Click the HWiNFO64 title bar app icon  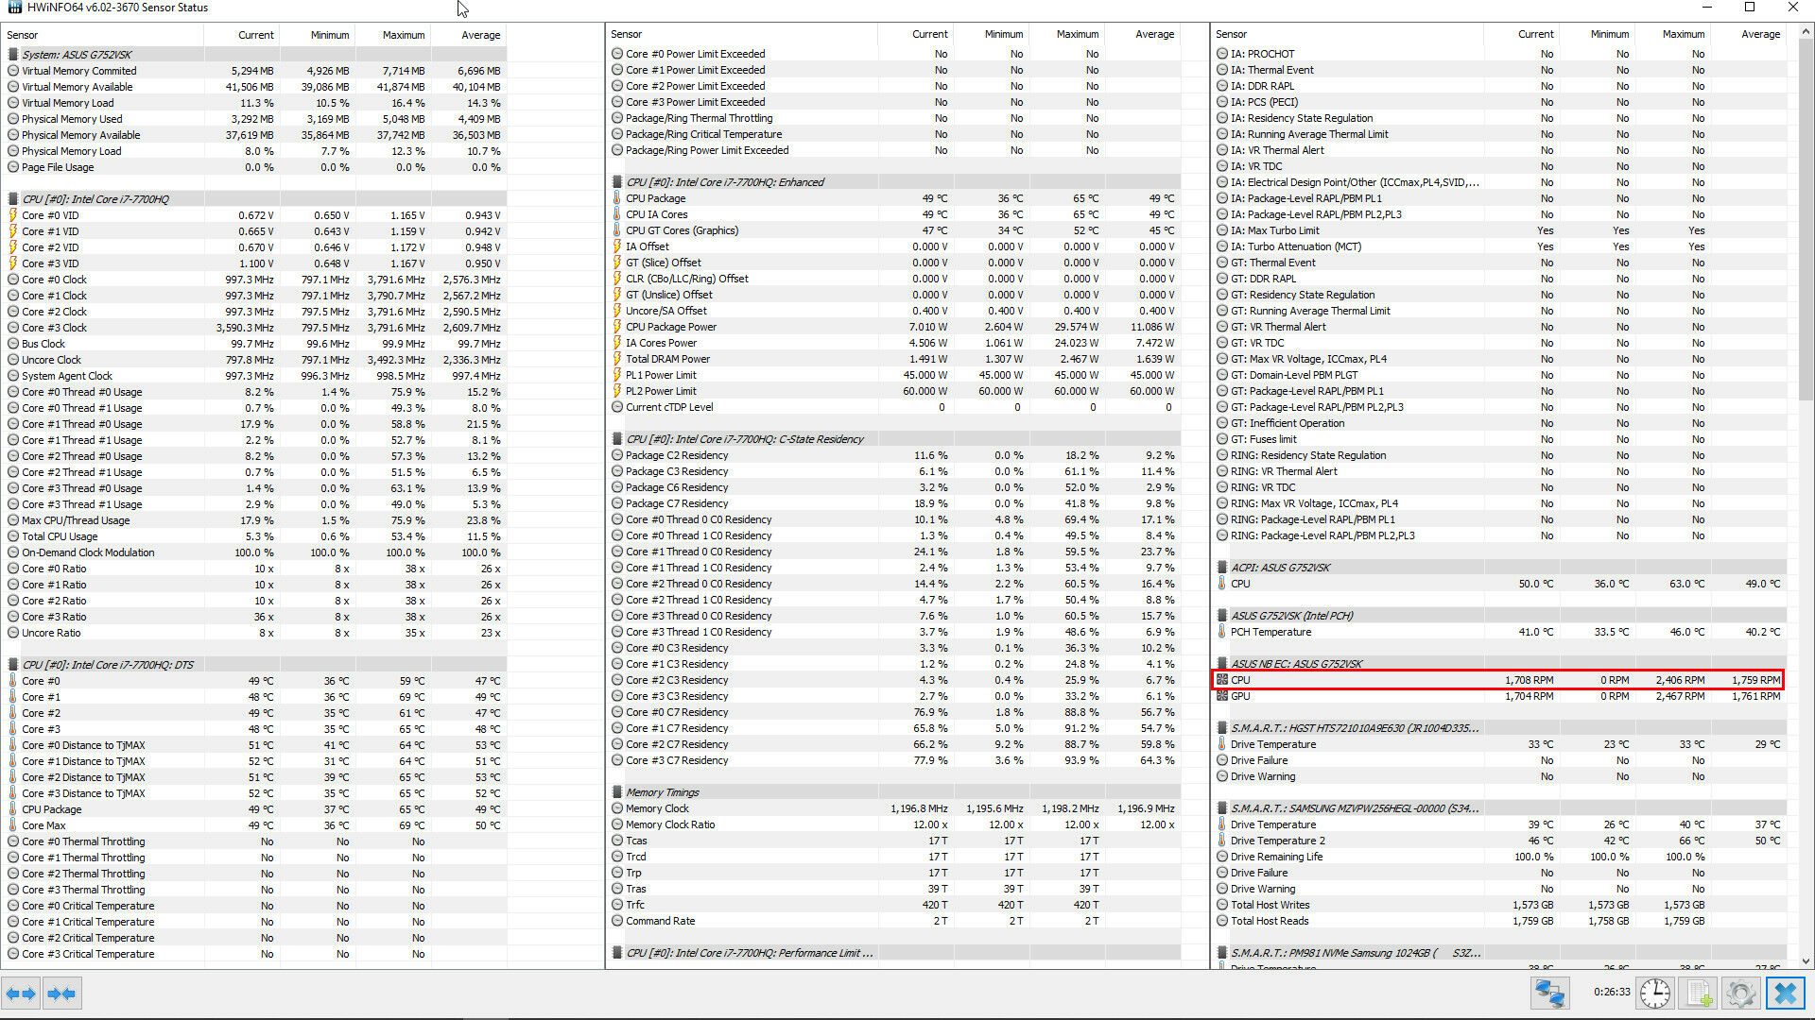[13, 8]
